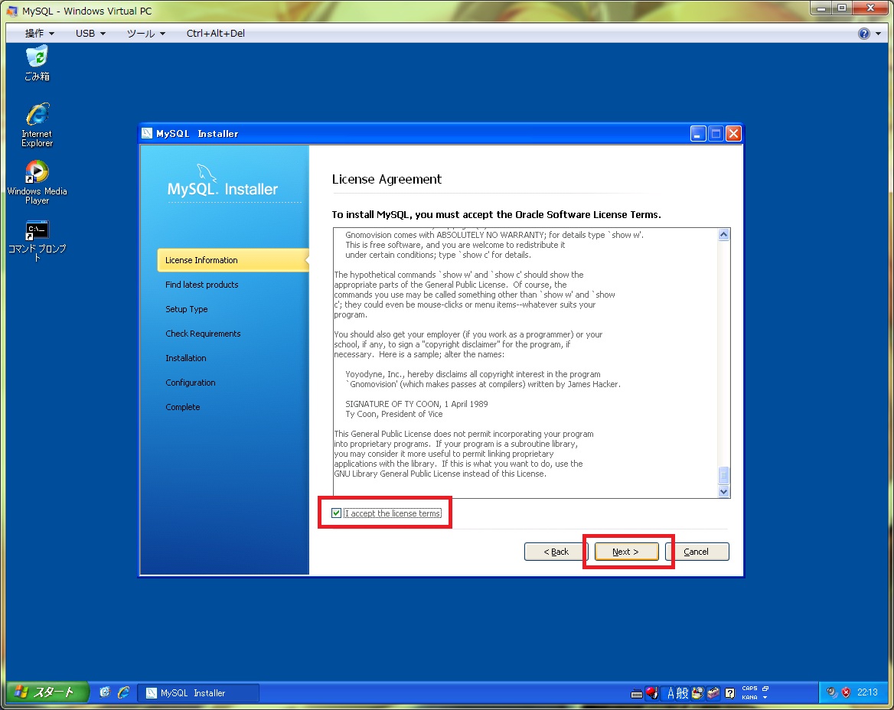Click the < Back button
The height and width of the screenshot is (710, 894).
[556, 552]
